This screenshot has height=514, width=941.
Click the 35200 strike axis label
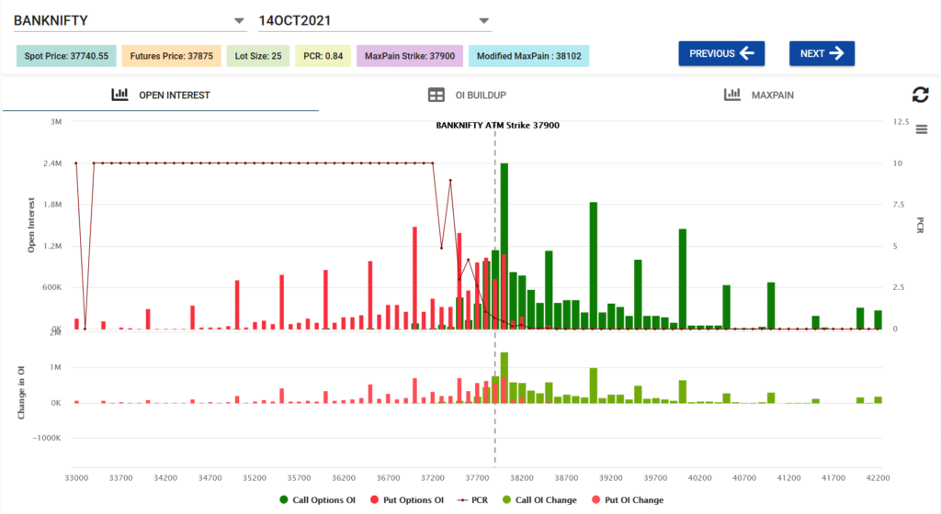255,477
